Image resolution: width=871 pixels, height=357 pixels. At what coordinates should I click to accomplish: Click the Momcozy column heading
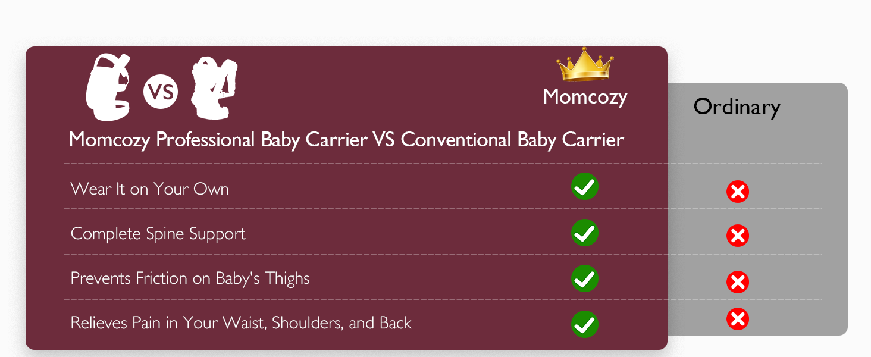coord(585,97)
